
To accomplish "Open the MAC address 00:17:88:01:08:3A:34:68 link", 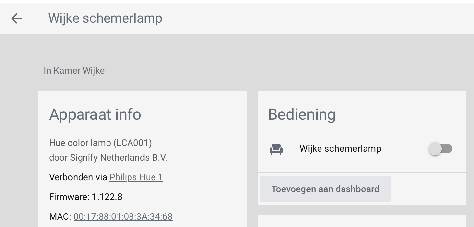I will pyautogui.click(x=123, y=217).
